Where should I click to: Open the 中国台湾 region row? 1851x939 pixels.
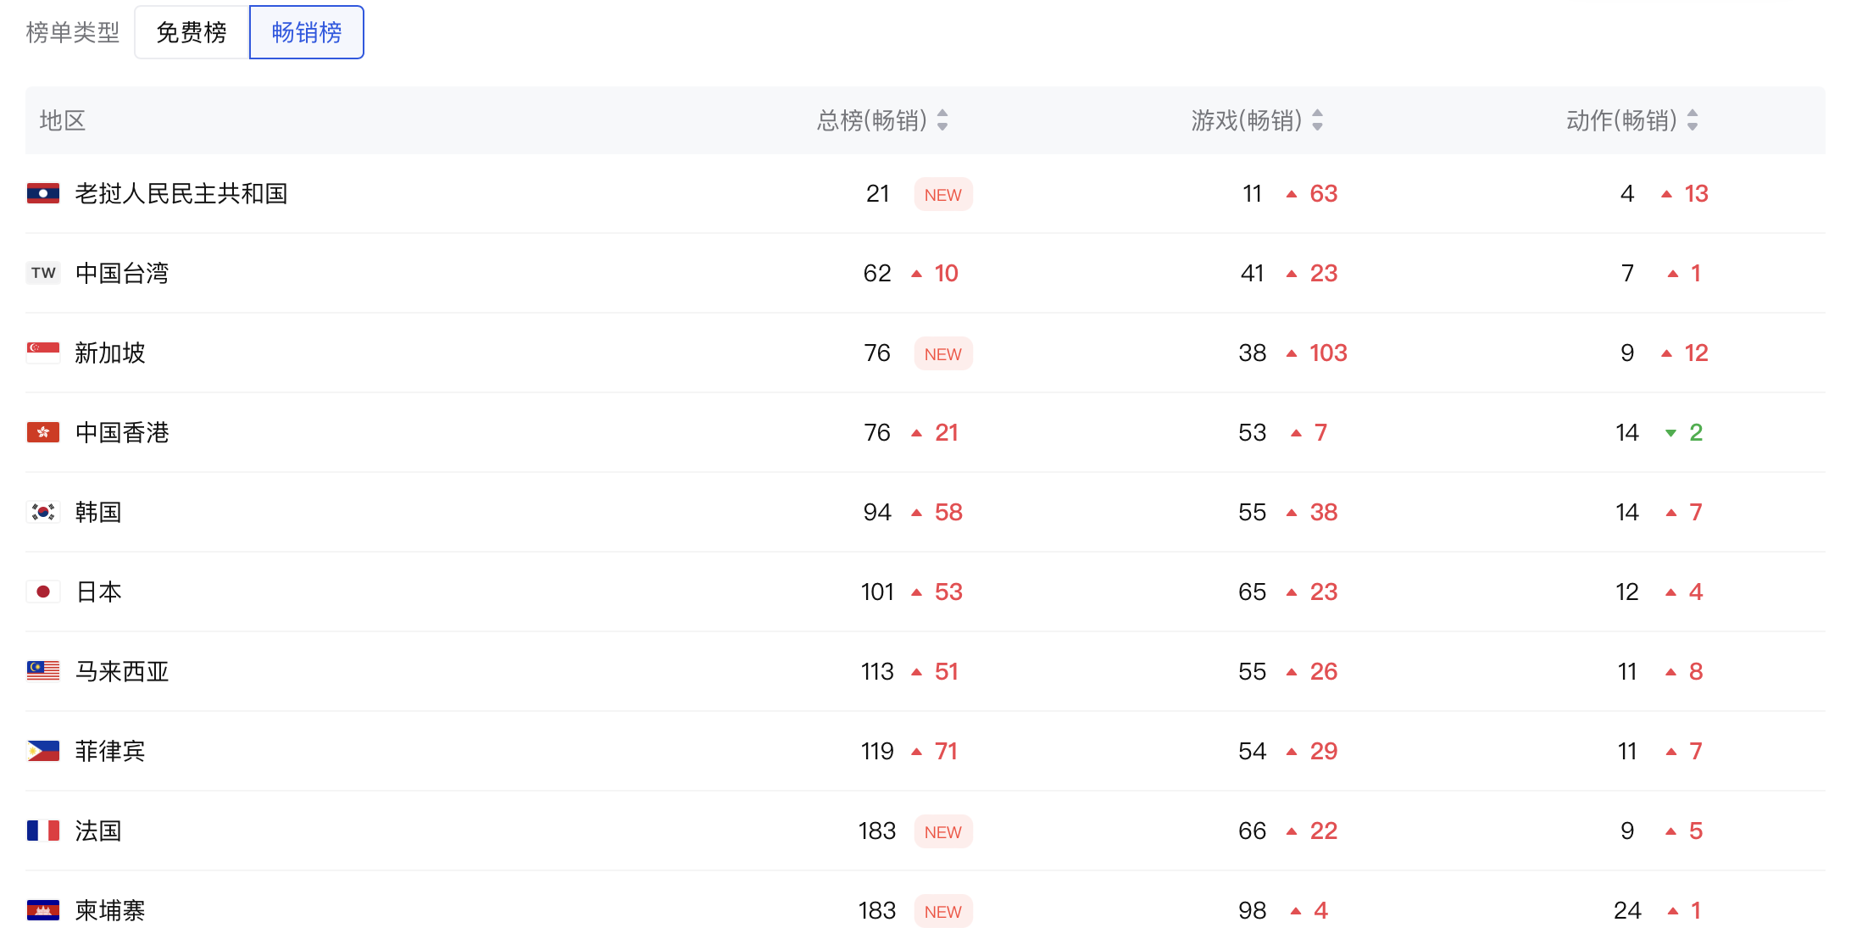click(x=122, y=273)
